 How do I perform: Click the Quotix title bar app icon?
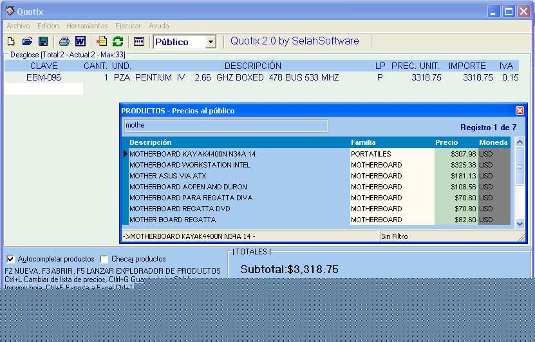coord(10,11)
